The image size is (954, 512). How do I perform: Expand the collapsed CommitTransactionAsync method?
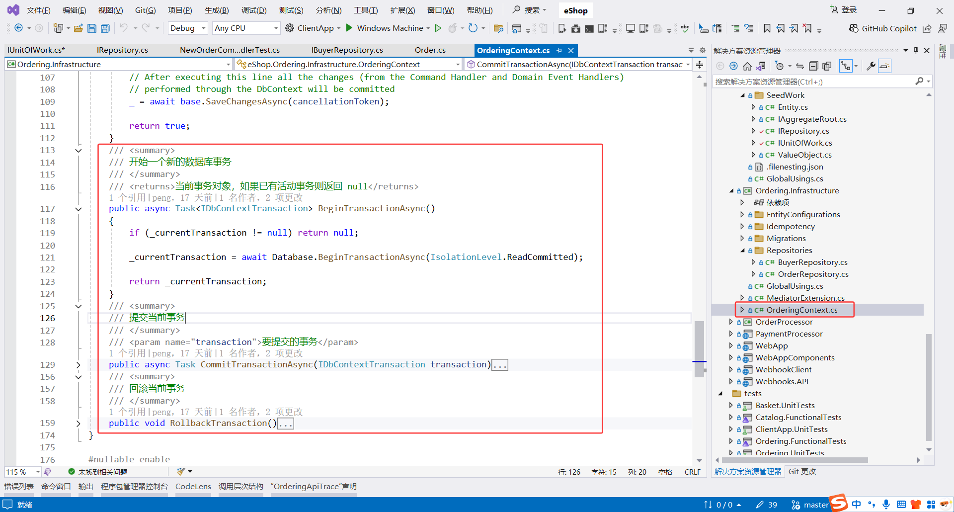[x=78, y=365]
